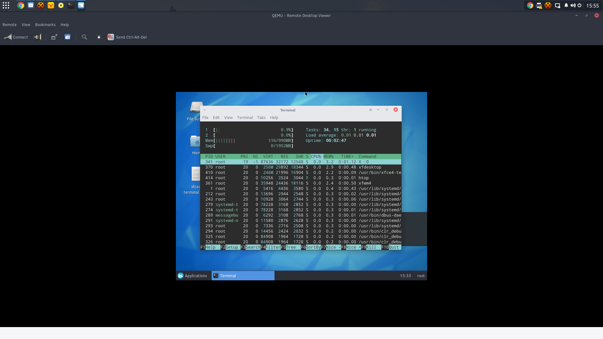Sort by the PID column header
Screen dimensions: 603x339
(209, 157)
